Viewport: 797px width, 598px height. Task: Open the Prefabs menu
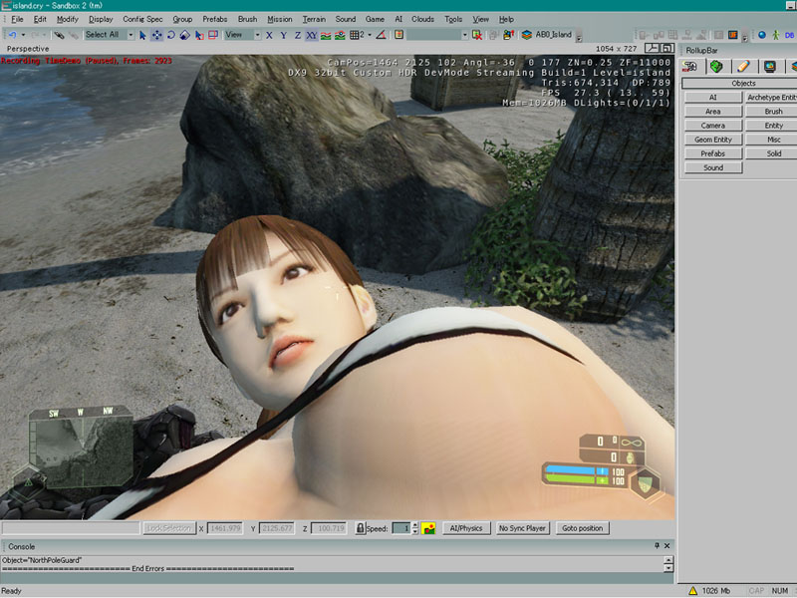[214, 19]
